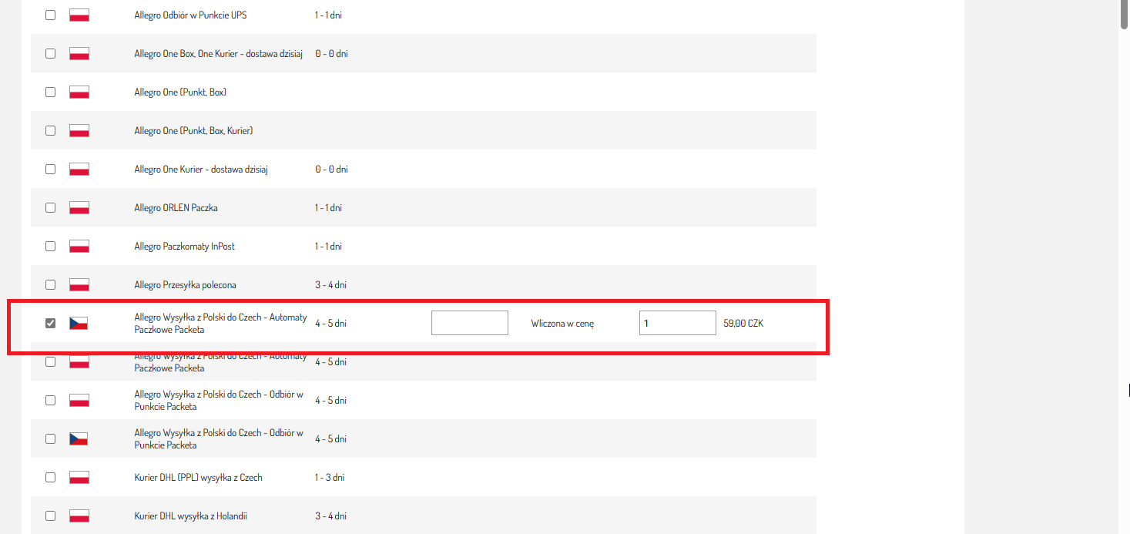
Task: Click Polish flag beside Allegro Przesyłka polecona
Action: (79, 284)
